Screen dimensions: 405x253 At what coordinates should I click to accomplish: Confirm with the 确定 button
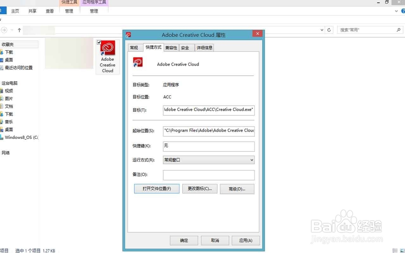184,240
